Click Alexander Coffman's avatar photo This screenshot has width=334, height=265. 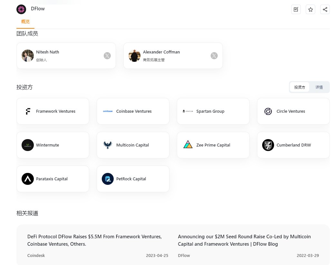[134, 56]
